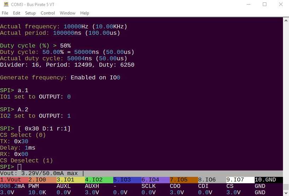Open the File menu
The width and height of the screenshot is (289, 196).
pos(5,13)
